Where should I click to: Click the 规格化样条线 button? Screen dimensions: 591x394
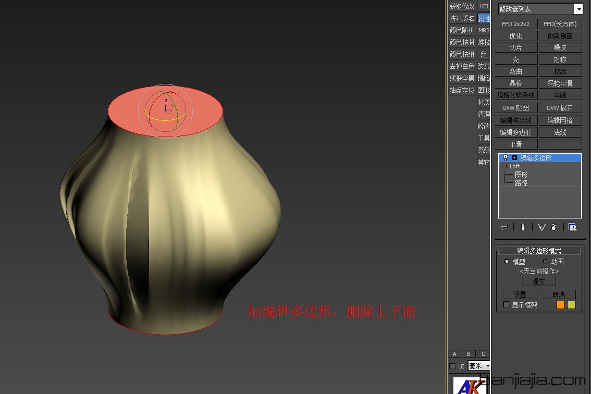[515, 95]
